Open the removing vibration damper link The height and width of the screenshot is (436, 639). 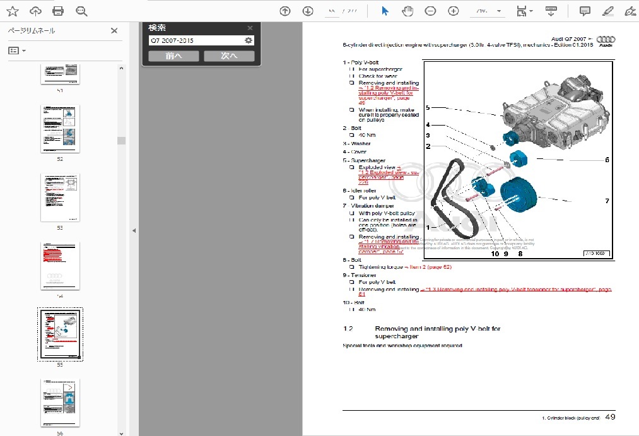coord(389,247)
